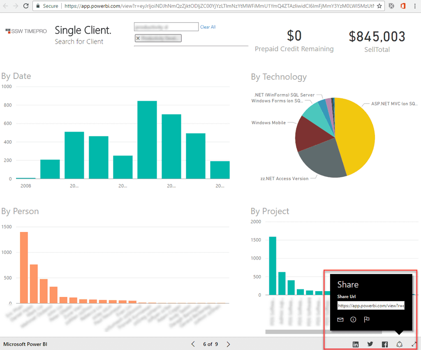Share the report on Twitter
Screen dimensions: 421x350
point(370,344)
